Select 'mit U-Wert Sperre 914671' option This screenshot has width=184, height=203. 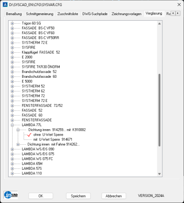(x=53, y=140)
